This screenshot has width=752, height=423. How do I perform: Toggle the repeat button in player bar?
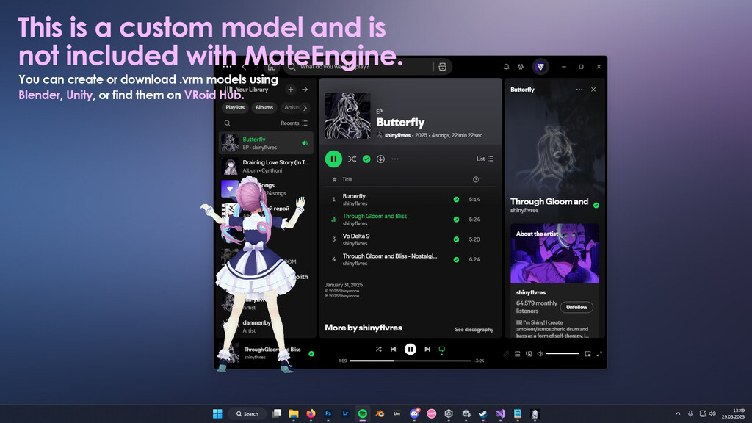click(442, 350)
